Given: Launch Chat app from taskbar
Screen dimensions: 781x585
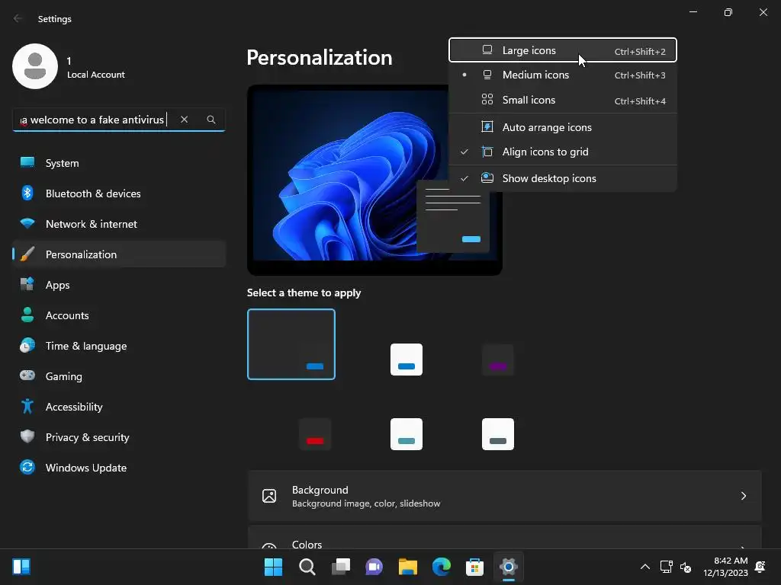Looking at the screenshot, I should click(374, 567).
